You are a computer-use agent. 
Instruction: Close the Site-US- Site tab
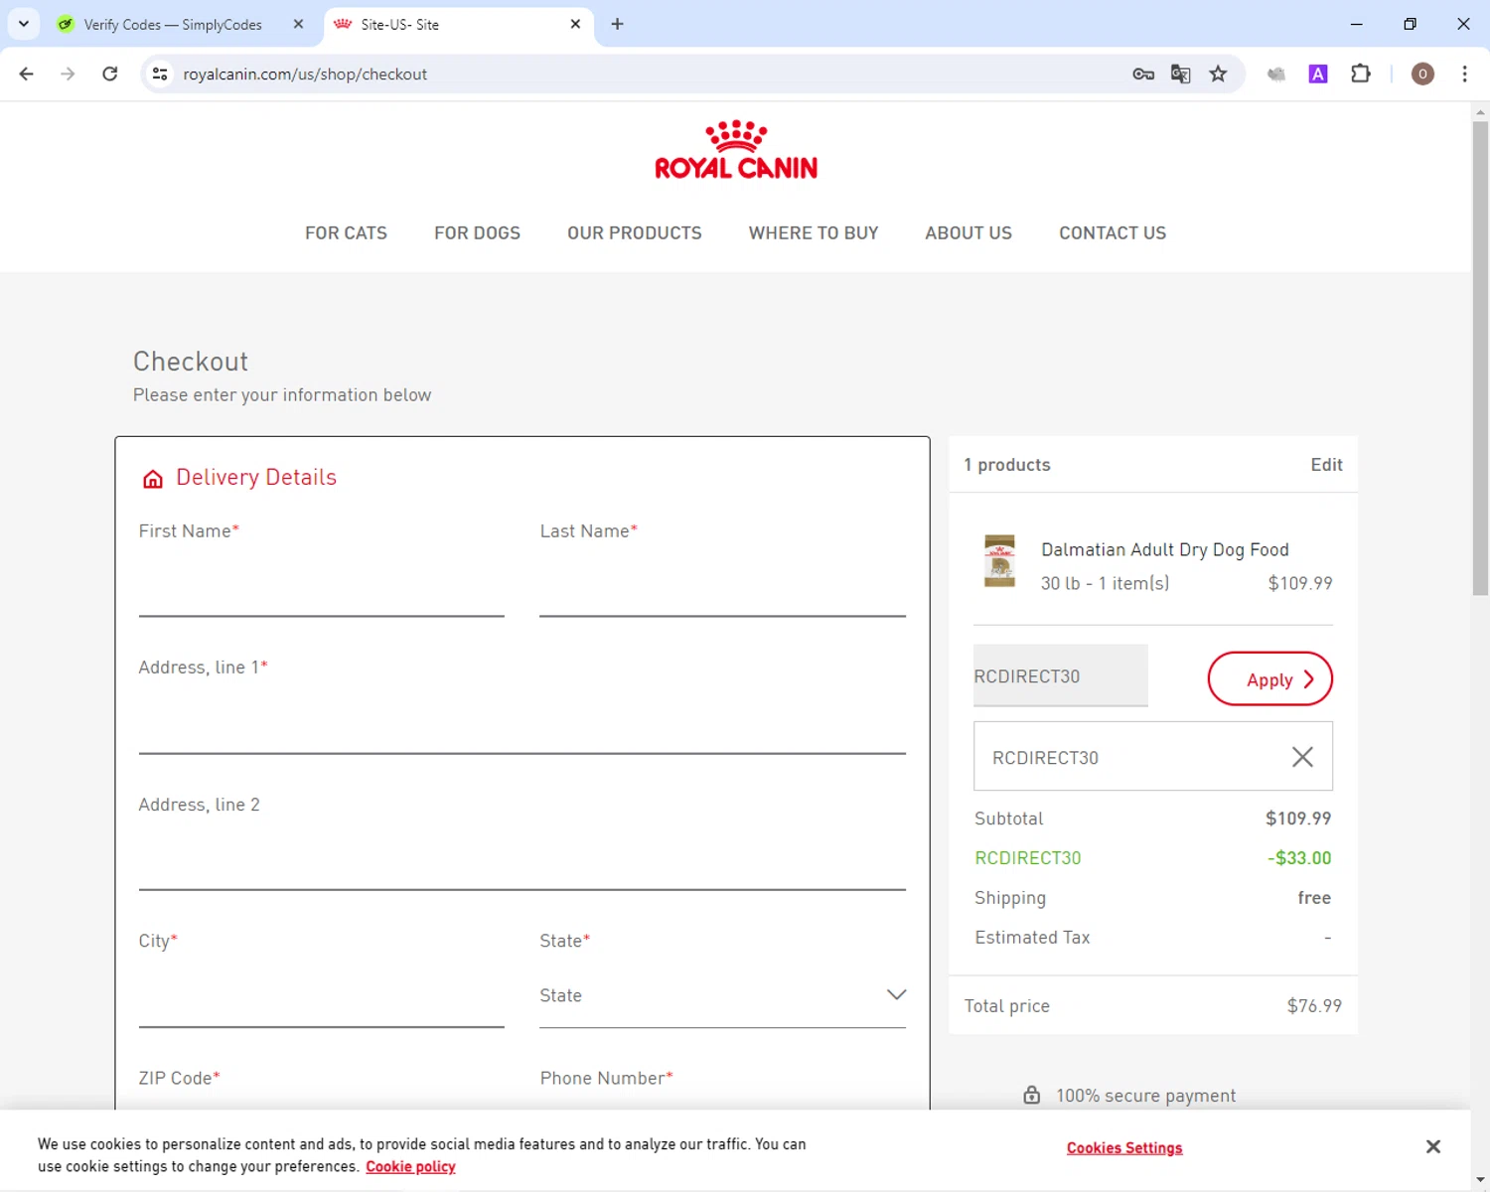(x=575, y=24)
